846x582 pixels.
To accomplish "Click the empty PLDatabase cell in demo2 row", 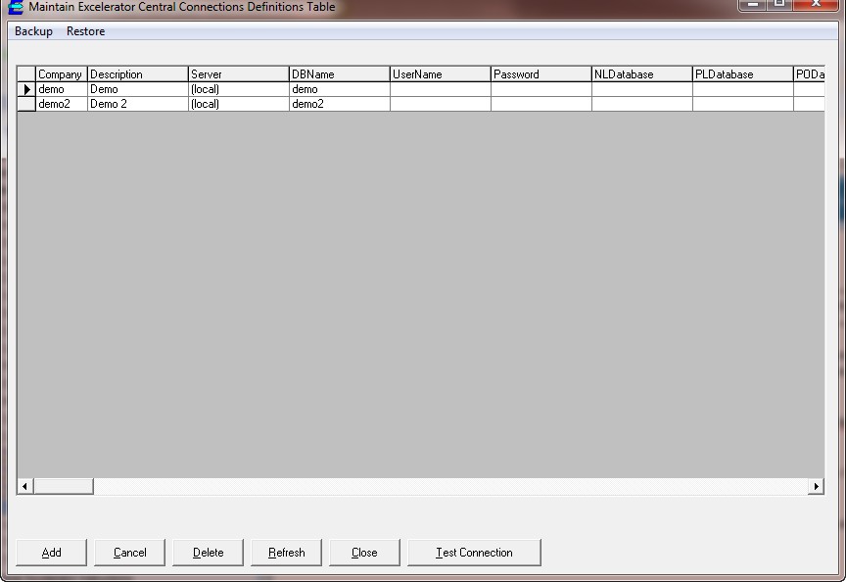I will pyautogui.click(x=743, y=104).
